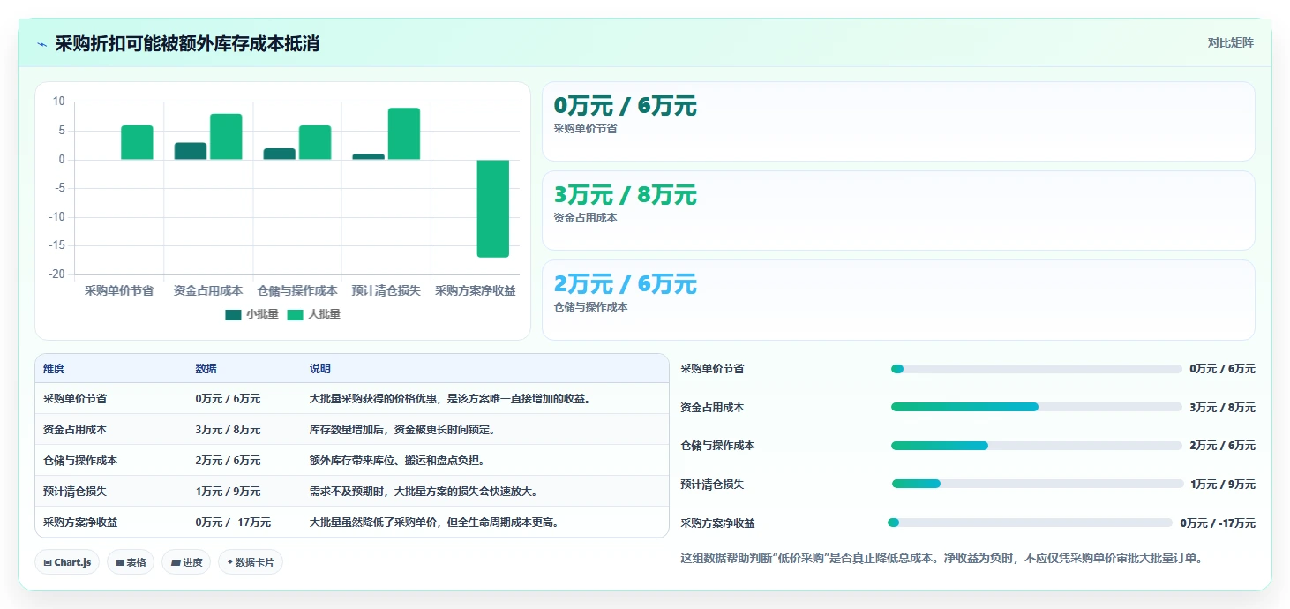Toggle the 小批量 legend entry
The height and width of the screenshot is (609, 1290).
point(251,314)
